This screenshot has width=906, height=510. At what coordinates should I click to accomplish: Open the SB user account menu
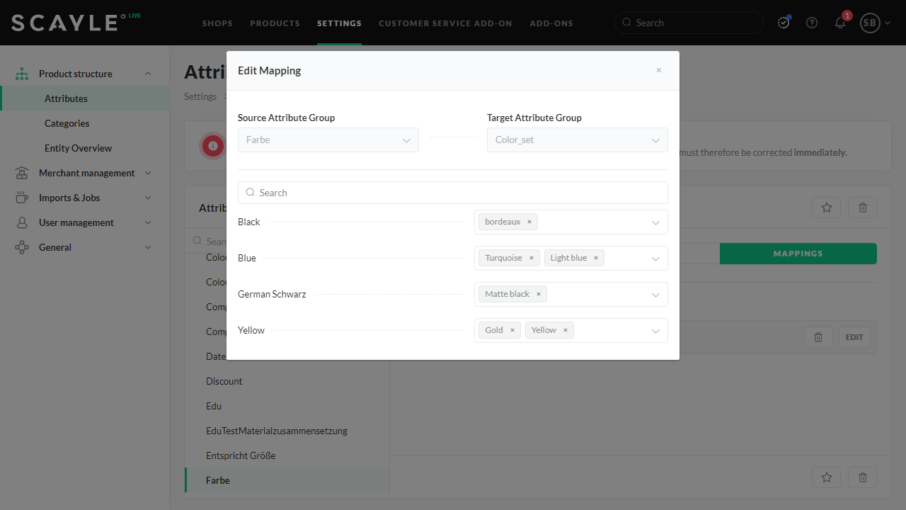pyautogui.click(x=875, y=23)
